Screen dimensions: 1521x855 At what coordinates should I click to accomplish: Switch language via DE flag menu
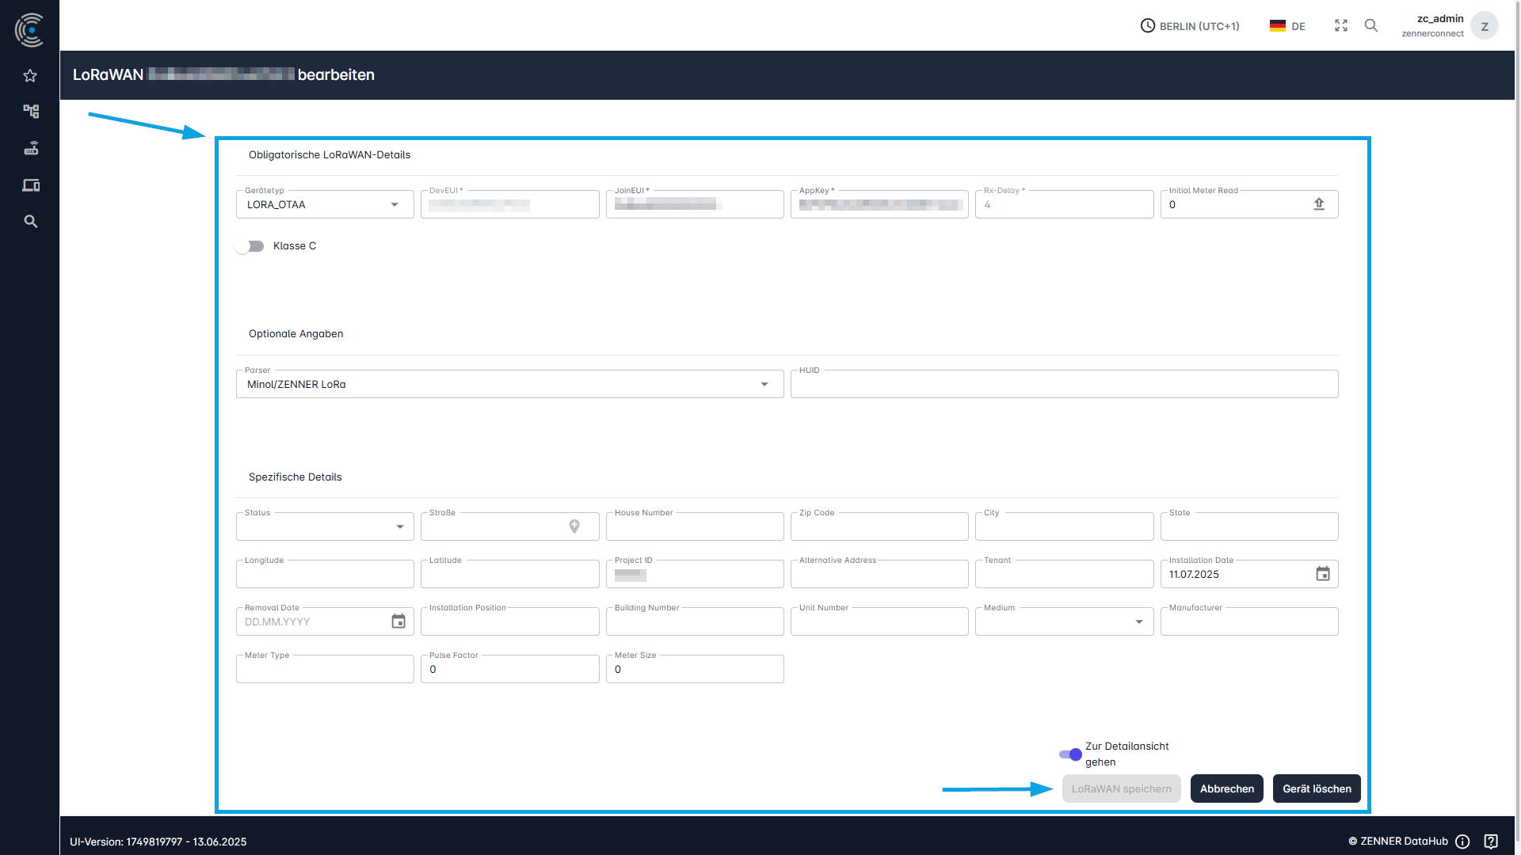click(1287, 26)
